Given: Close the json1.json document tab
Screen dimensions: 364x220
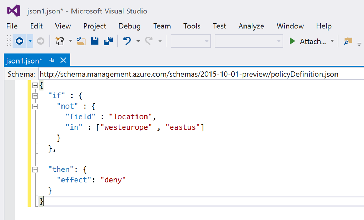Looking at the screenshot, I should (63, 60).
